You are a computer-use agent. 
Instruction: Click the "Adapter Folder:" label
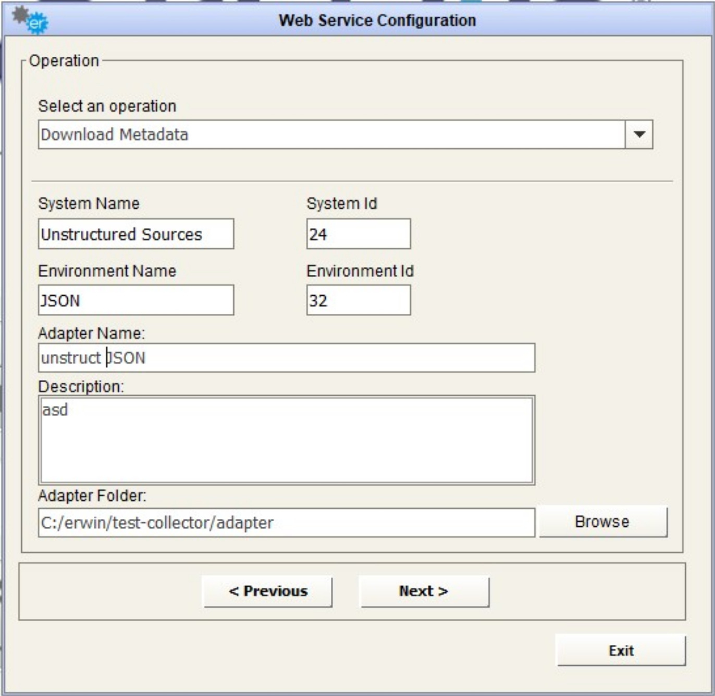(92, 496)
